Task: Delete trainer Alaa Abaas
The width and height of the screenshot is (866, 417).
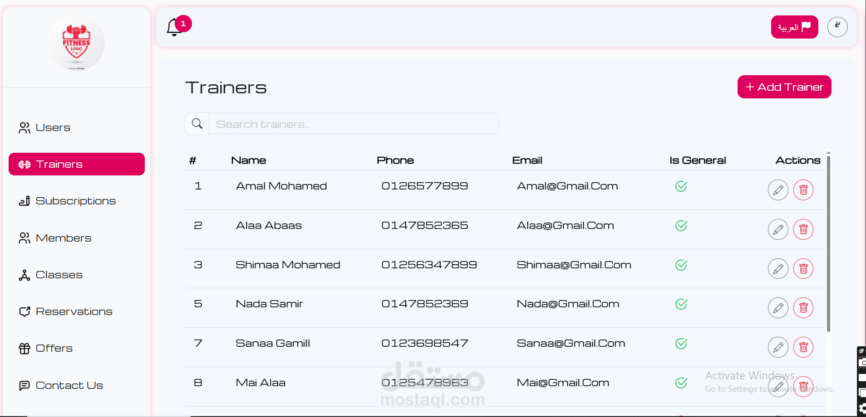Action: click(x=803, y=229)
